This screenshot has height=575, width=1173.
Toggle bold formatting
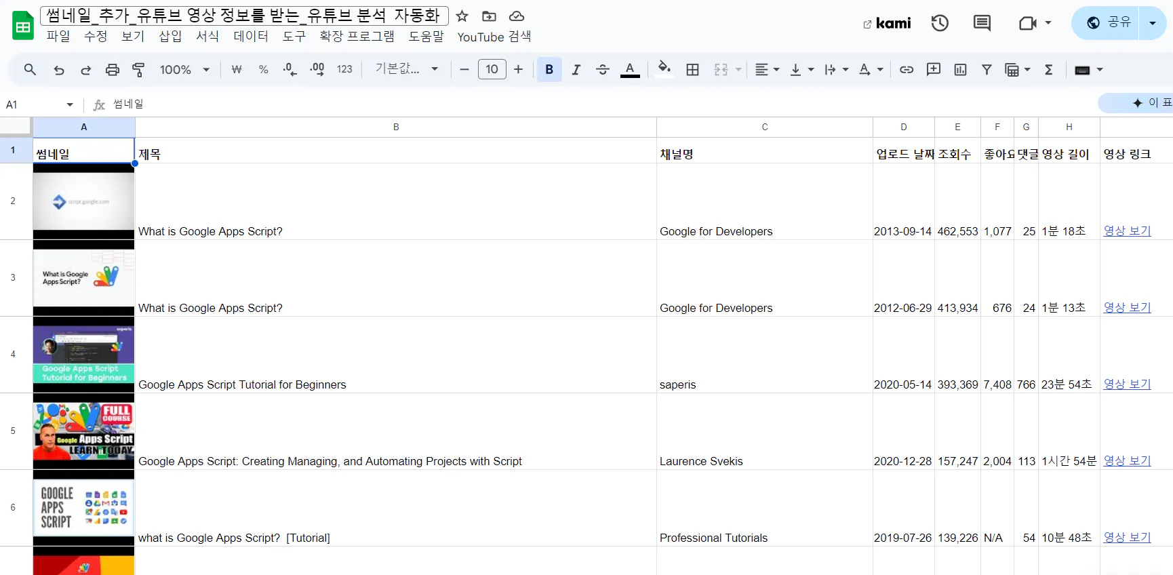pyautogui.click(x=549, y=69)
